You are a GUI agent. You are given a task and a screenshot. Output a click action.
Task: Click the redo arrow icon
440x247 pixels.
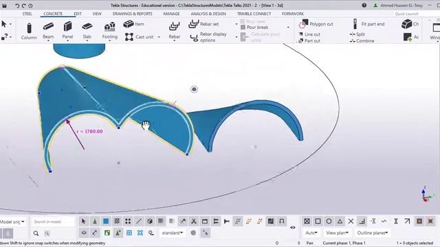pos(24,5)
